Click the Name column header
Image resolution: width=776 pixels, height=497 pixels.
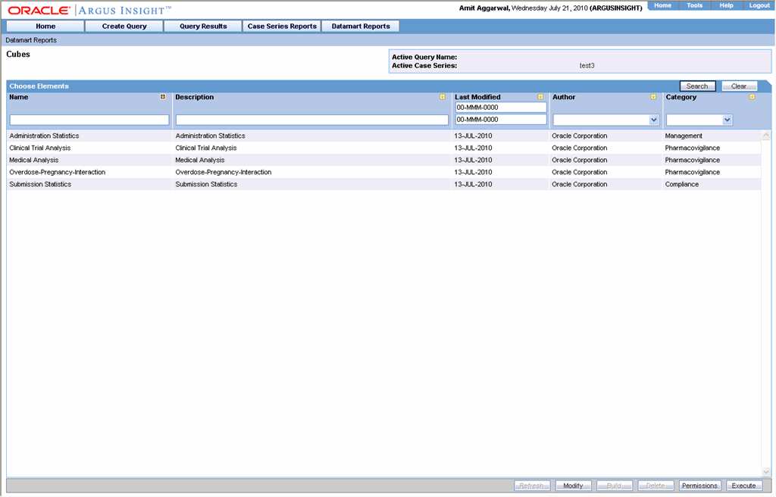(x=19, y=97)
